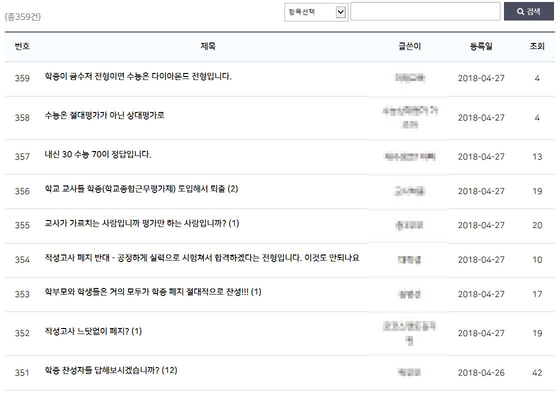Open post titled 수능은 절대평가가 아닌 상대평가로
The image size is (560, 394).
104,115
